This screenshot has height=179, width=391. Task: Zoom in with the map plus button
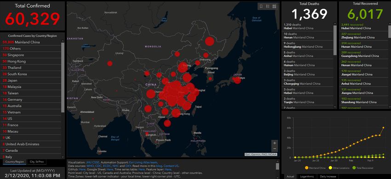point(275,143)
